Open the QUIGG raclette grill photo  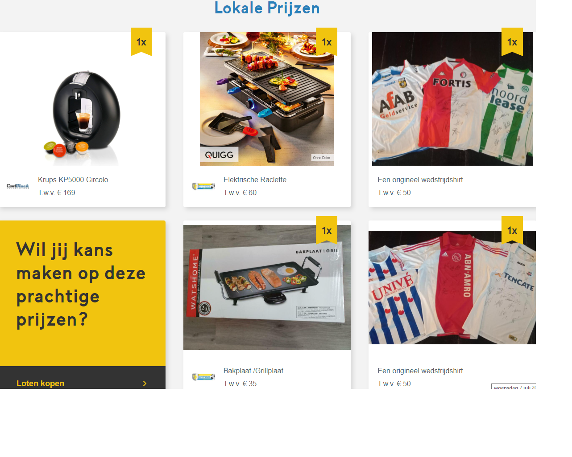[x=267, y=99]
